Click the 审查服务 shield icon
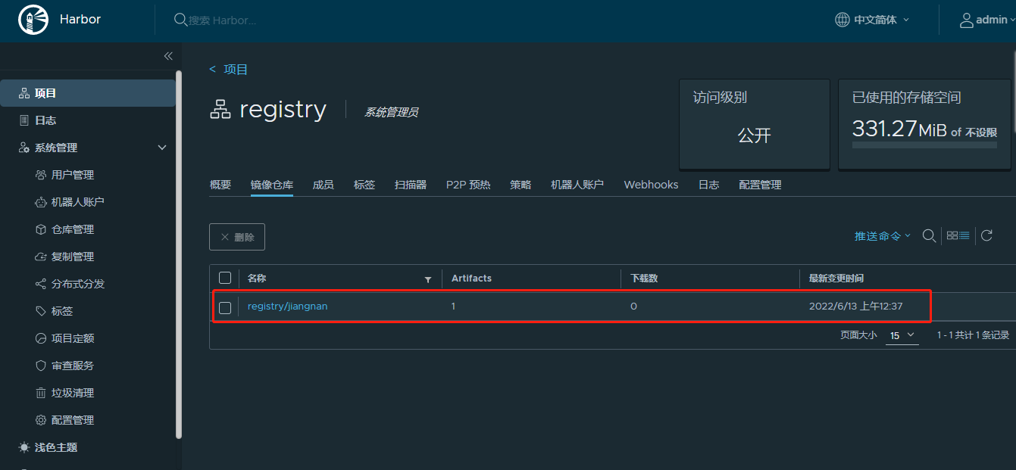1016x470 pixels. [x=41, y=366]
